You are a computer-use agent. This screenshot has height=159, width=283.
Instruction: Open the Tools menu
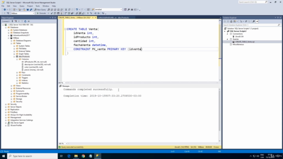(x=38, y=6)
